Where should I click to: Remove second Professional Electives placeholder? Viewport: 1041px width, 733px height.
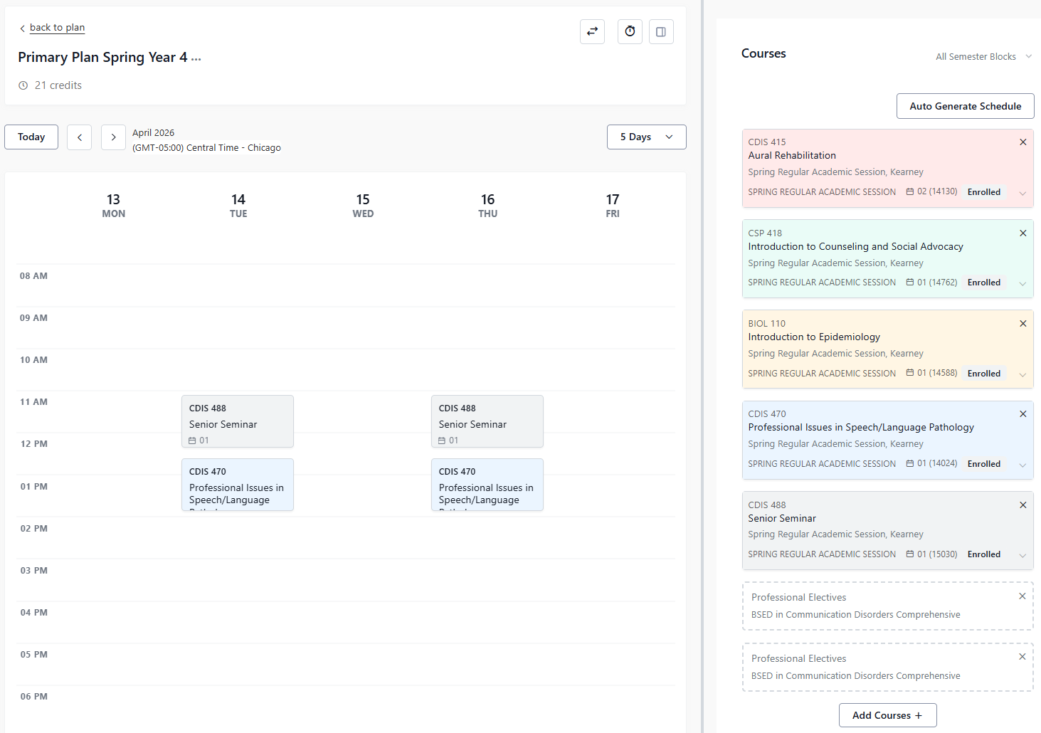(1022, 657)
